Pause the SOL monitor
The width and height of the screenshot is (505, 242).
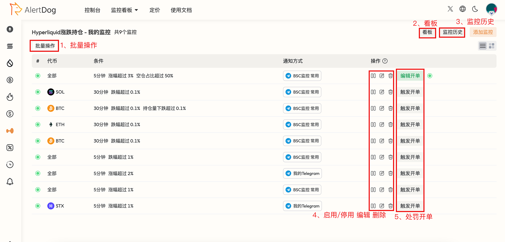coord(373,92)
